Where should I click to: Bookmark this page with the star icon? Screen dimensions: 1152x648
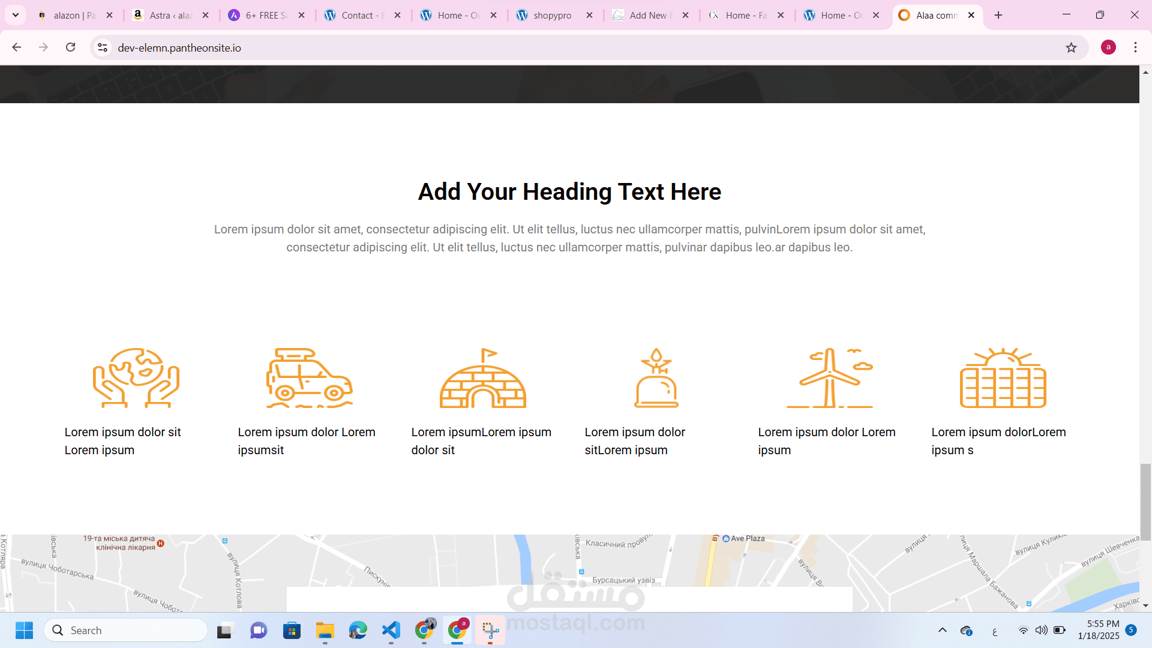pyautogui.click(x=1071, y=47)
